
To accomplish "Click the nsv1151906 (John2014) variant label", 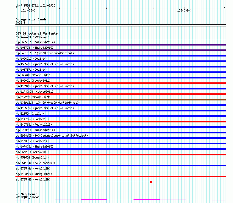I will tap(32, 37).
